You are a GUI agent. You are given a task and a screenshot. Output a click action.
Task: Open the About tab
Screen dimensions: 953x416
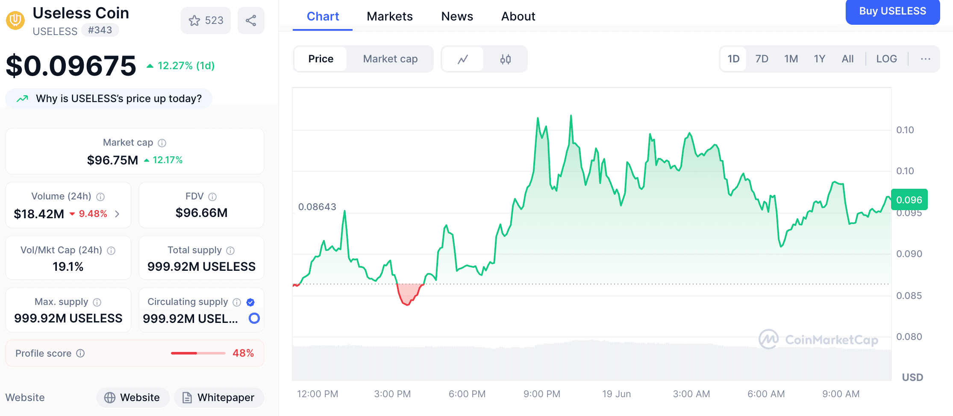coord(518,16)
